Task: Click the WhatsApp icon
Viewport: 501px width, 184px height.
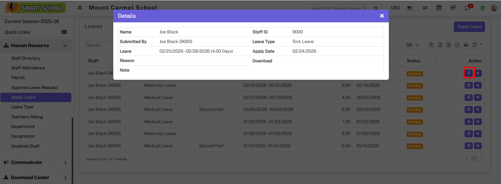Action: coord(482,8)
